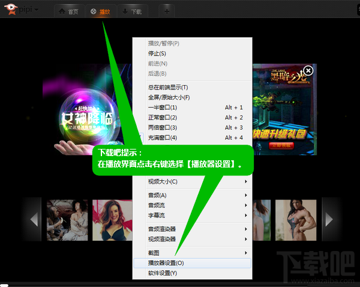Select 充满窗口(4) window size
The image size is (360, 287).
pos(192,138)
